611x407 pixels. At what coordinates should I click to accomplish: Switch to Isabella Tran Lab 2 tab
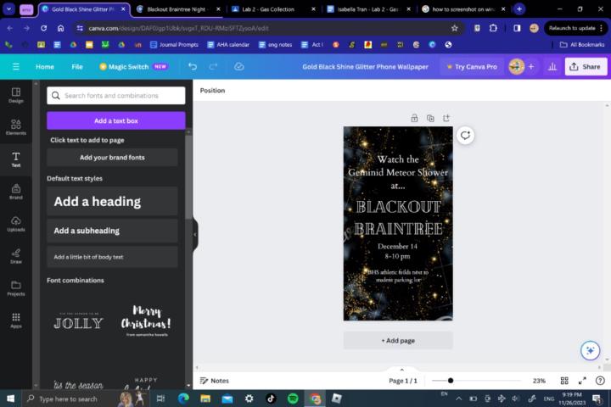(367, 9)
